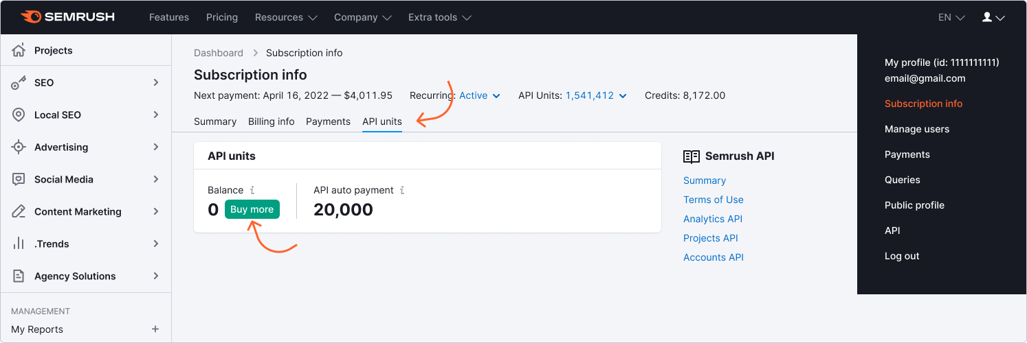Click the Social Media chat icon
The image size is (1027, 343).
tap(19, 179)
